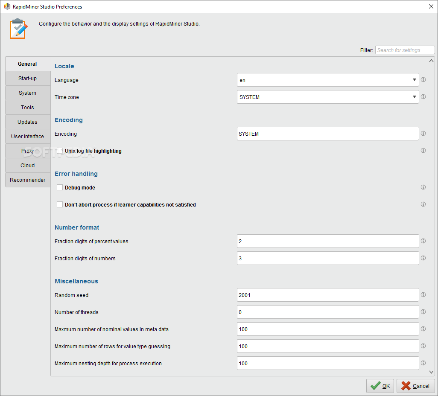
Task: Open the User Interface tab
Action: pos(27,137)
